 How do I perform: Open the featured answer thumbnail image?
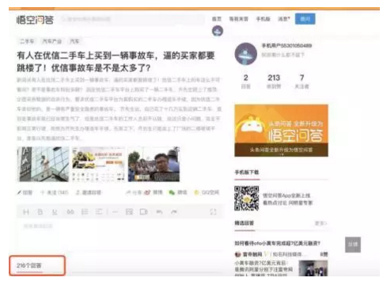coord(313,268)
